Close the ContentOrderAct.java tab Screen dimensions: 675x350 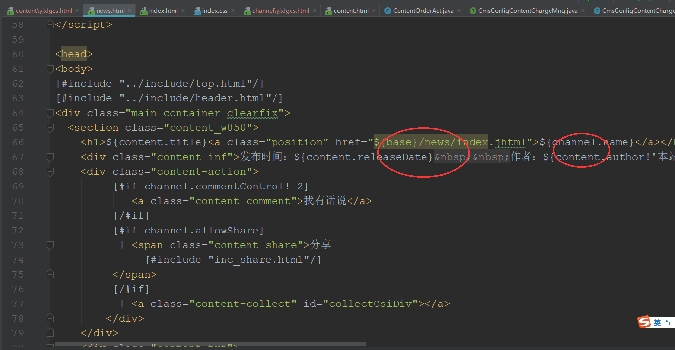459,11
